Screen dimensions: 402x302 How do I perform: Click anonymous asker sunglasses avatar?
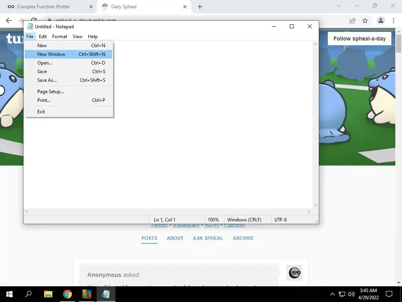294,273
